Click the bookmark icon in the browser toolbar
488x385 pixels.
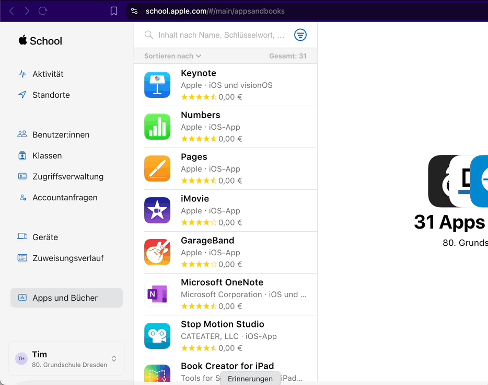coord(114,11)
